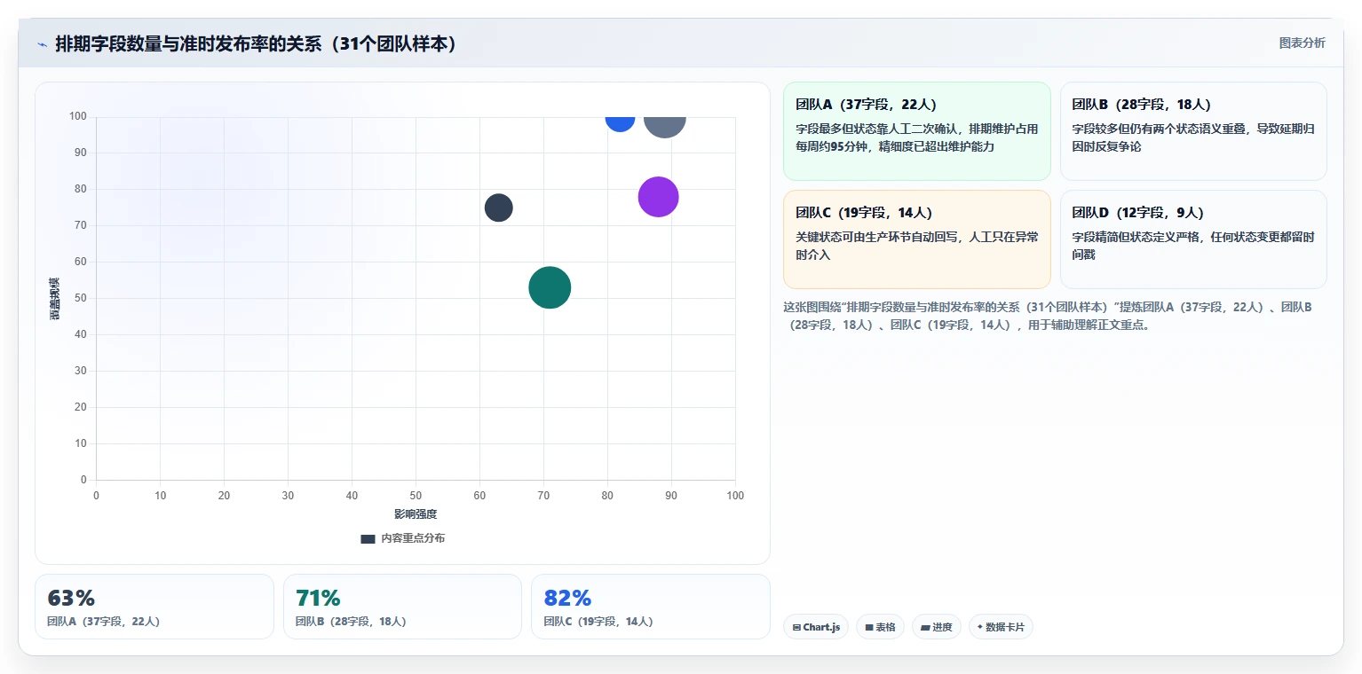Select the dark navy bubble in chart
1362x674 pixels.
click(x=499, y=208)
